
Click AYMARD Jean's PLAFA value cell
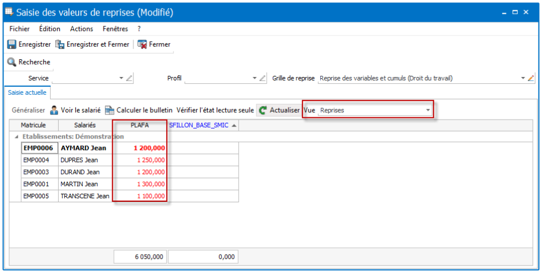(140, 148)
